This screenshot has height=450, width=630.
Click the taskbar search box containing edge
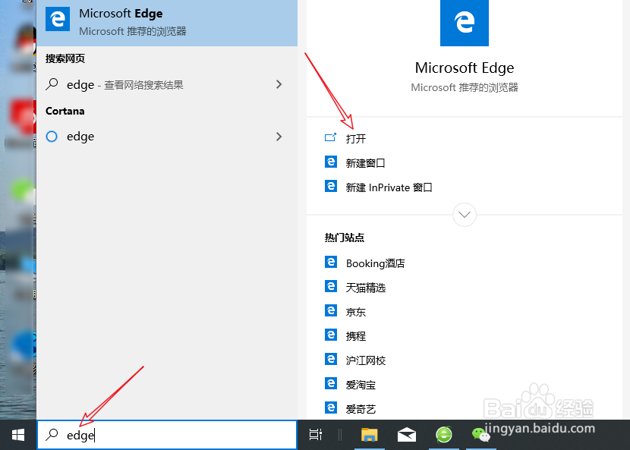[x=167, y=435]
